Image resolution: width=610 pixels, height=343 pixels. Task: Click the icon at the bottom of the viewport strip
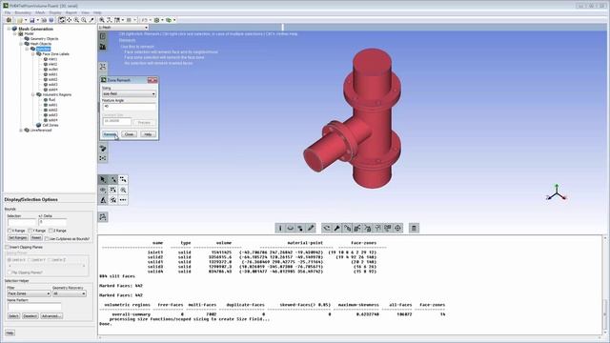pos(103,217)
